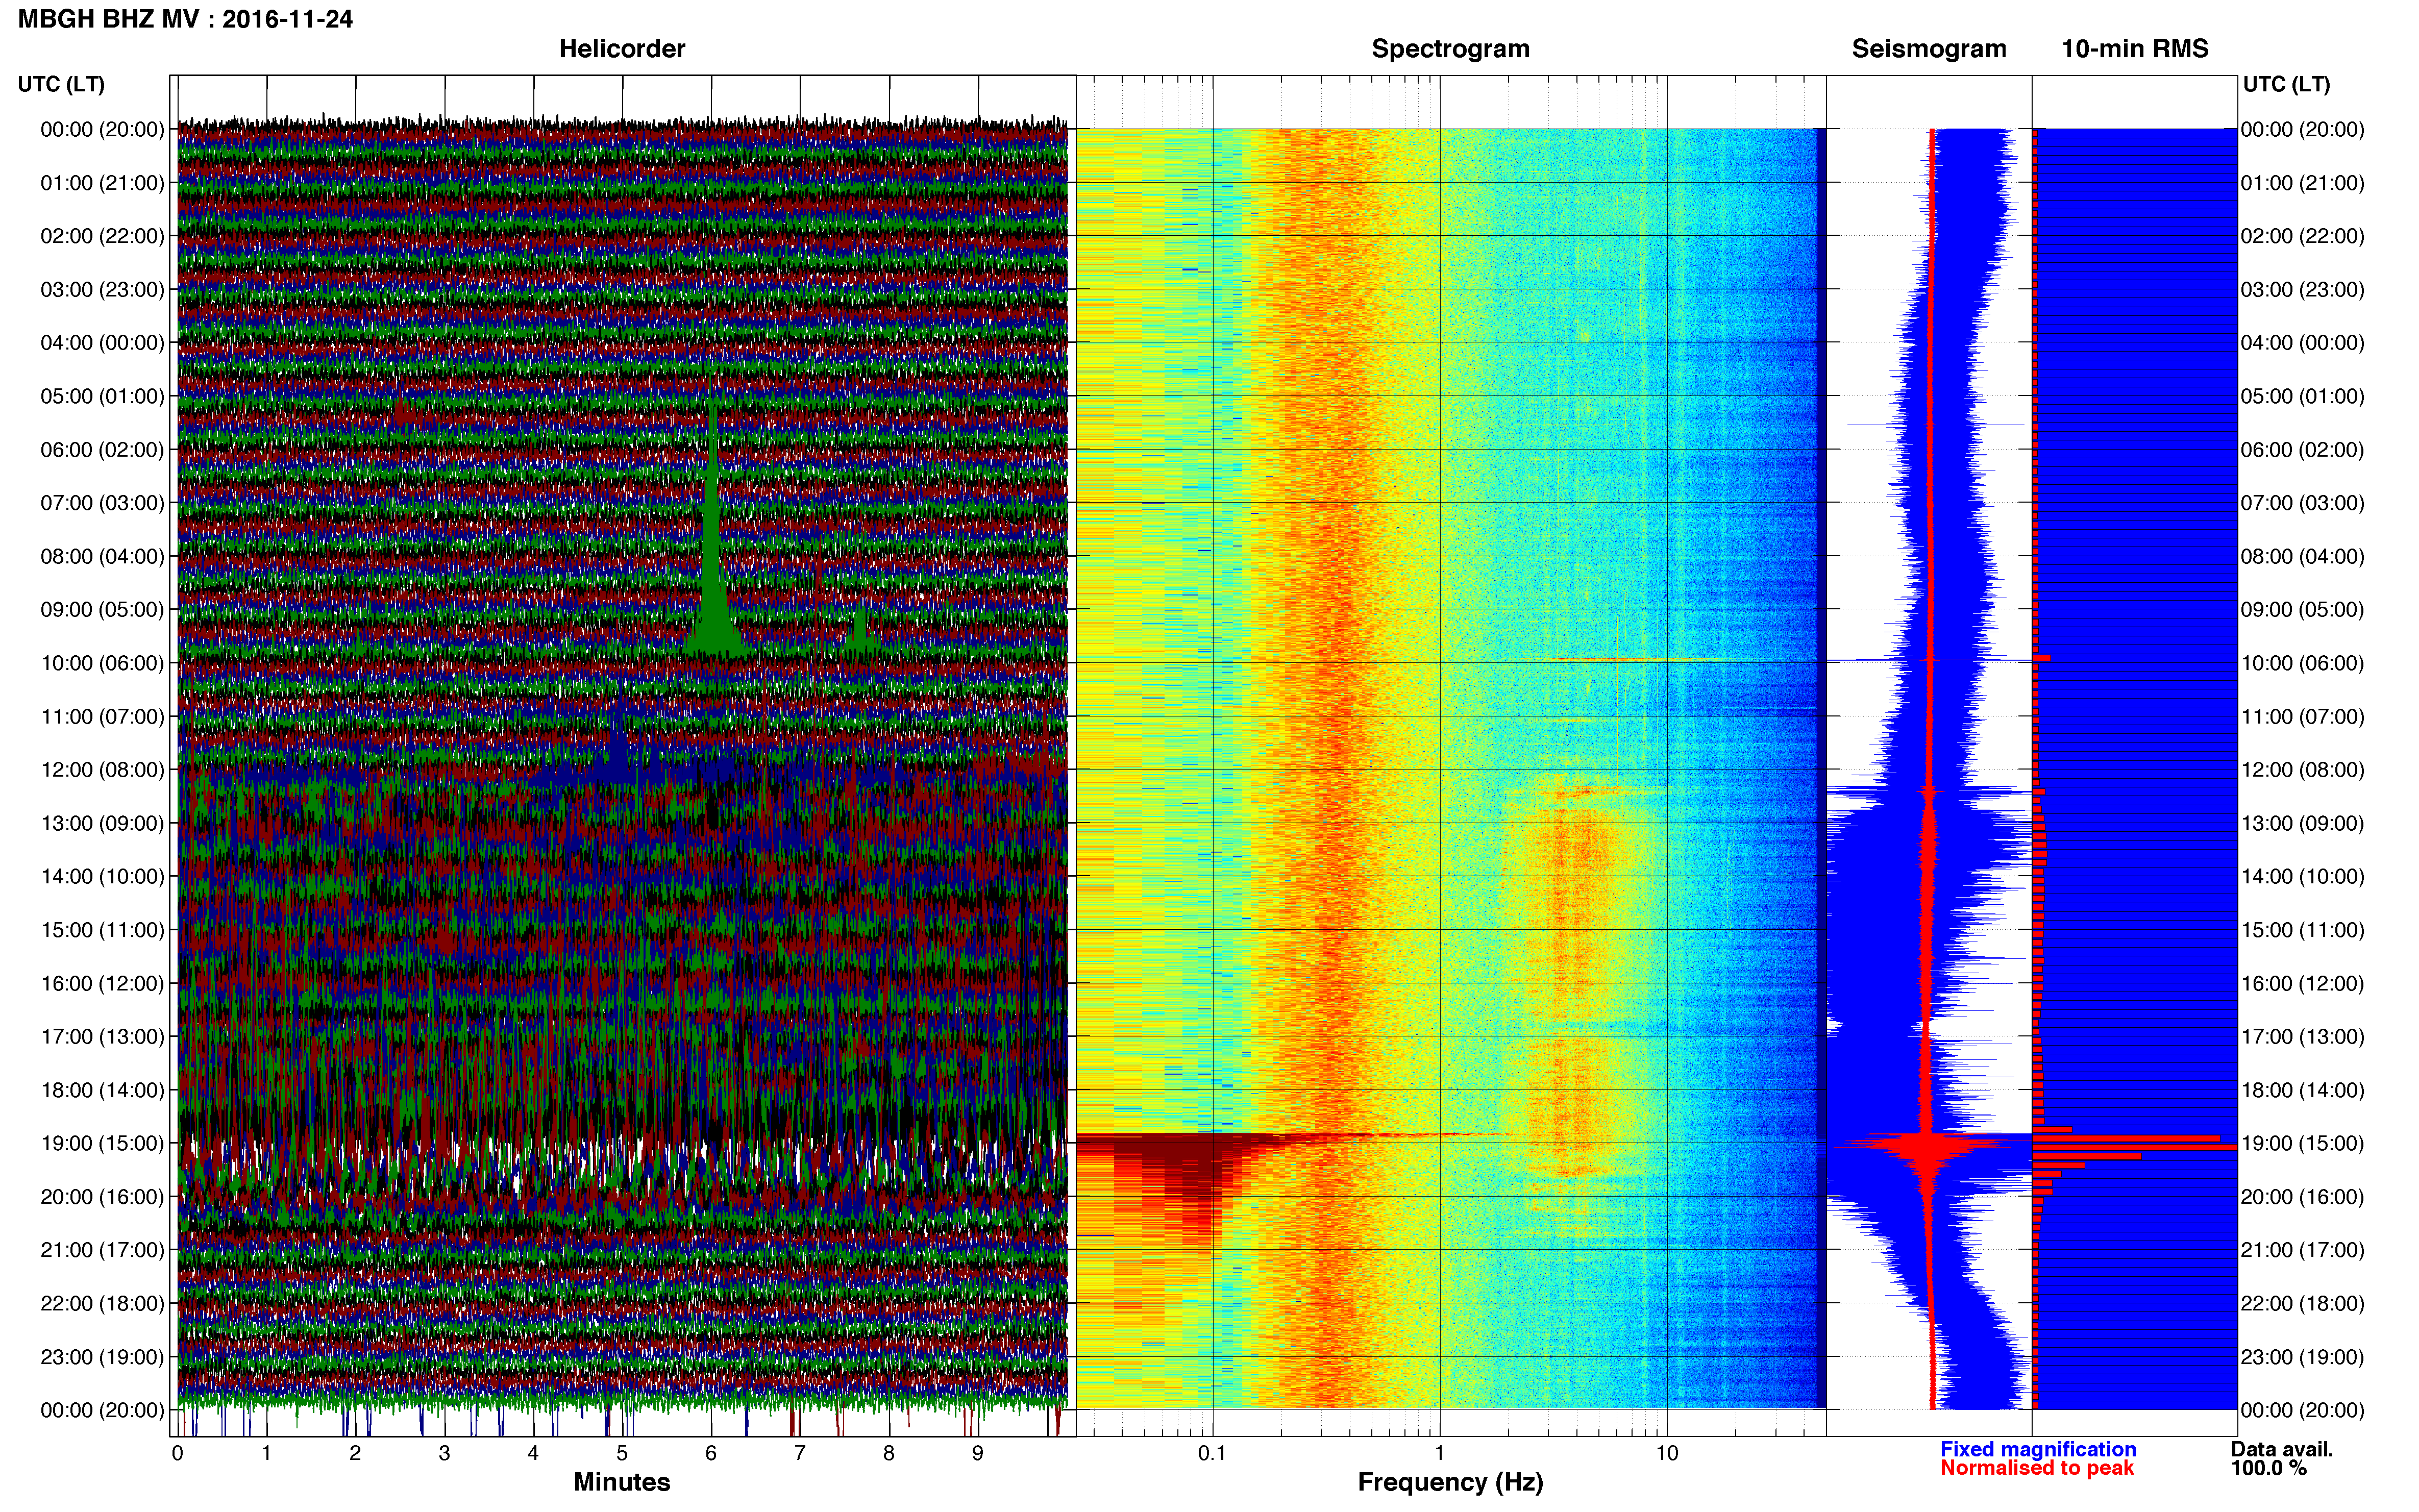
Task: Click the 'Data avail.' label
Action: coord(2282,1449)
